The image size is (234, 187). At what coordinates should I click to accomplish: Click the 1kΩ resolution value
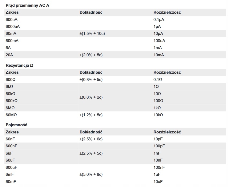tap(157, 108)
